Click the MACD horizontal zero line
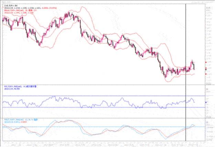The image size is (215, 147). click(x=103, y=127)
